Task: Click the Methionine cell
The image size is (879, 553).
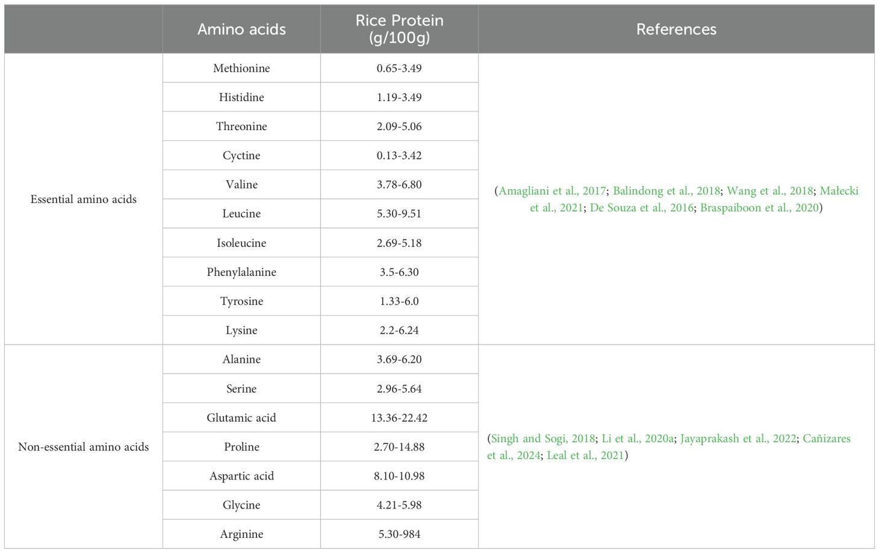Action: tap(241, 69)
